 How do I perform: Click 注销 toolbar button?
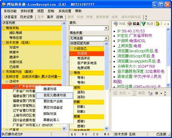tap(60, 17)
